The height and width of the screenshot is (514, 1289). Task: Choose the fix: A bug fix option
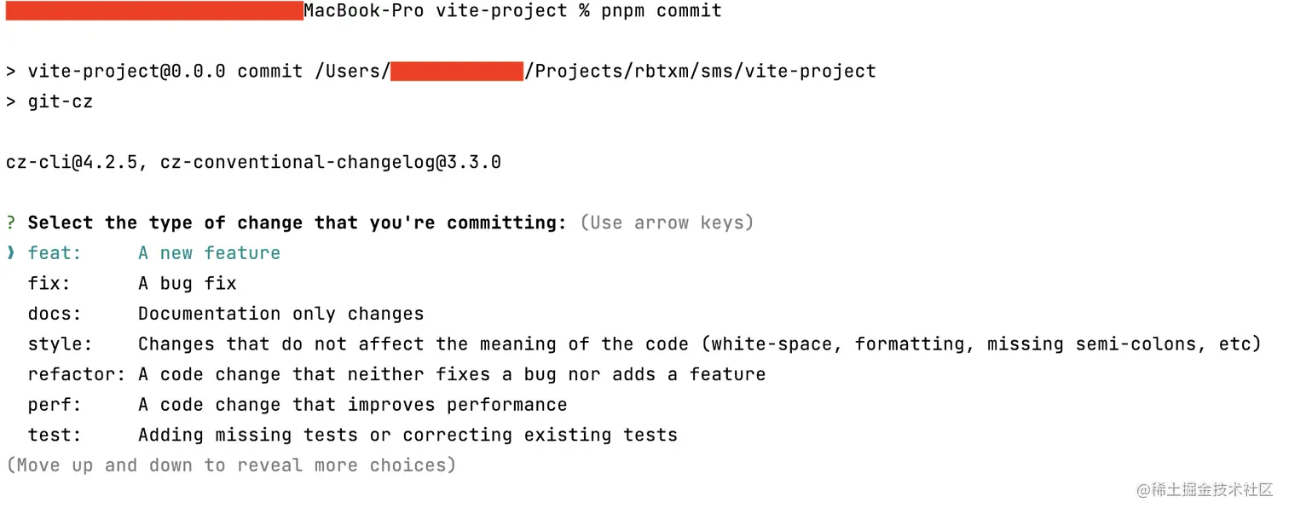pos(132,284)
